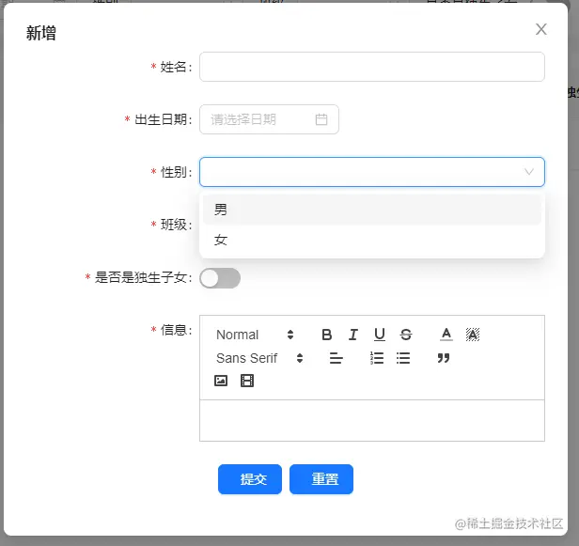Click the 班级 field label

pyautogui.click(x=174, y=225)
